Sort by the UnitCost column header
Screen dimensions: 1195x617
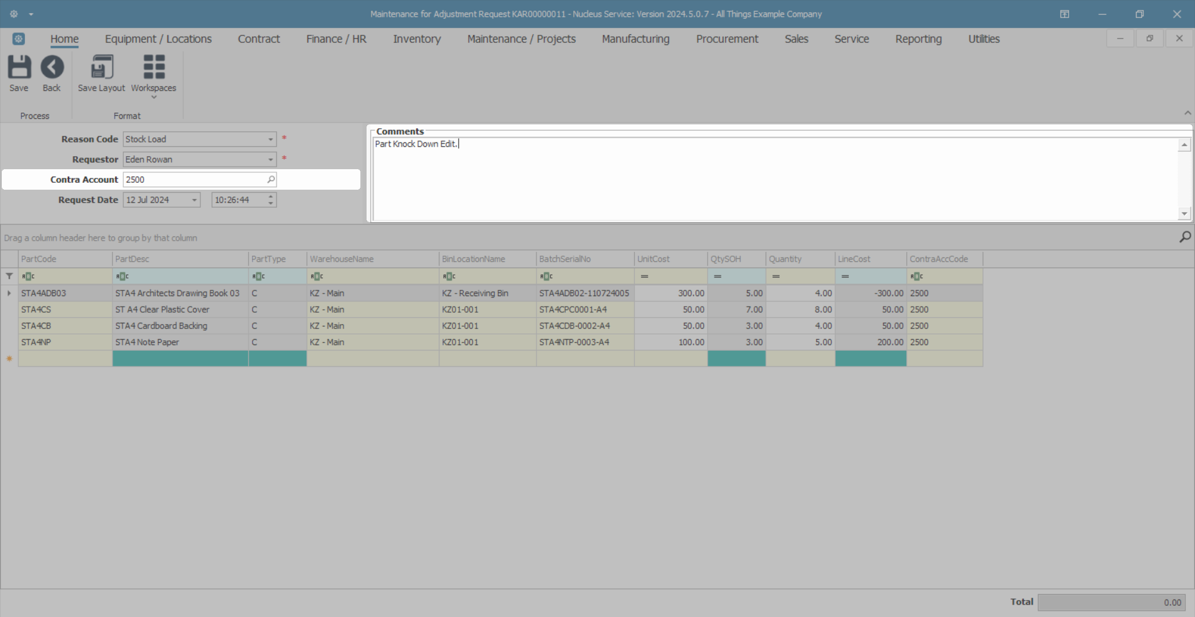pos(671,259)
